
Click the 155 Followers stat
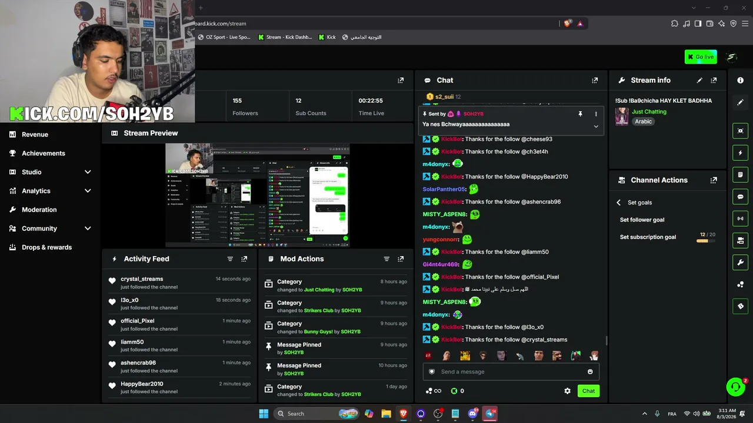[x=245, y=107]
